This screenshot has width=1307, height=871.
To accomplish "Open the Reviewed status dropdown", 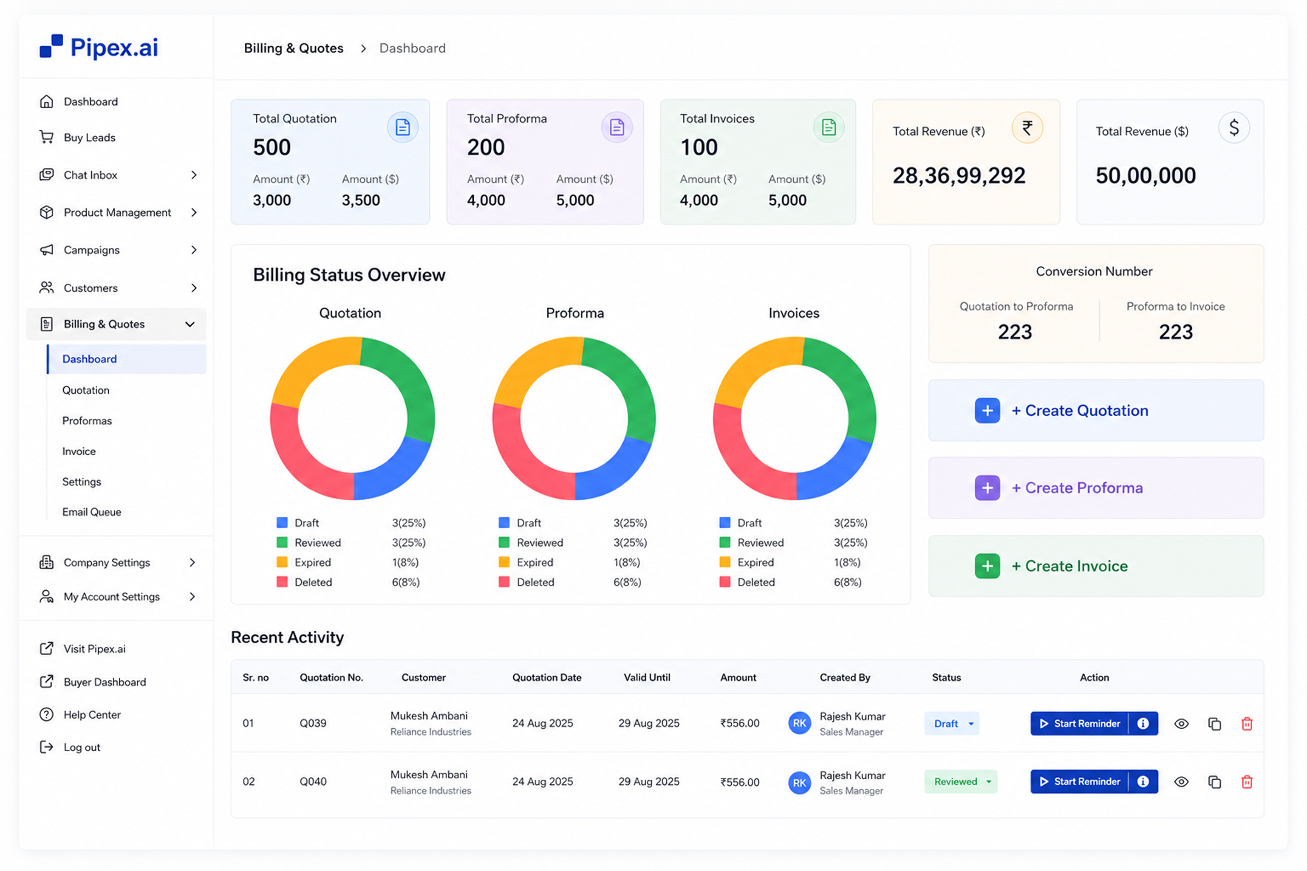I will (x=961, y=781).
